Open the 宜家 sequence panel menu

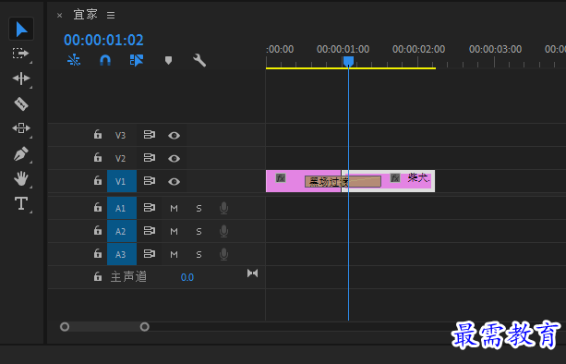click(x=111, y=15)
